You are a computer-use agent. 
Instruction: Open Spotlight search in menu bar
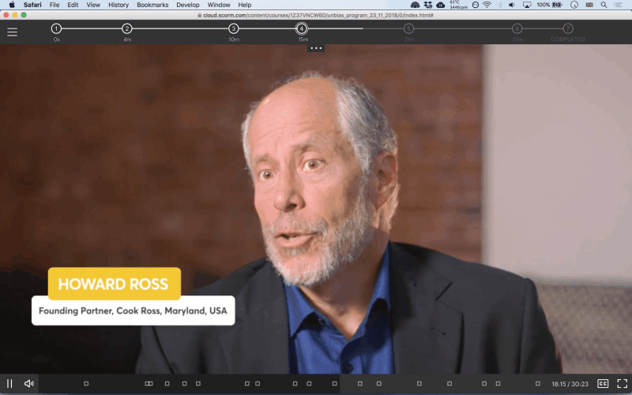point(604,5)
